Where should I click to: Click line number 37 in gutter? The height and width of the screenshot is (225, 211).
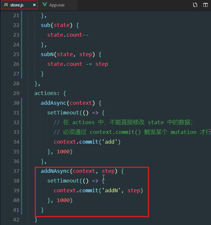[x=16, y=171]
